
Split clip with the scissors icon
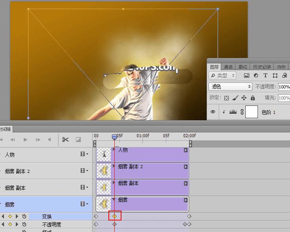tap(65, 140)
